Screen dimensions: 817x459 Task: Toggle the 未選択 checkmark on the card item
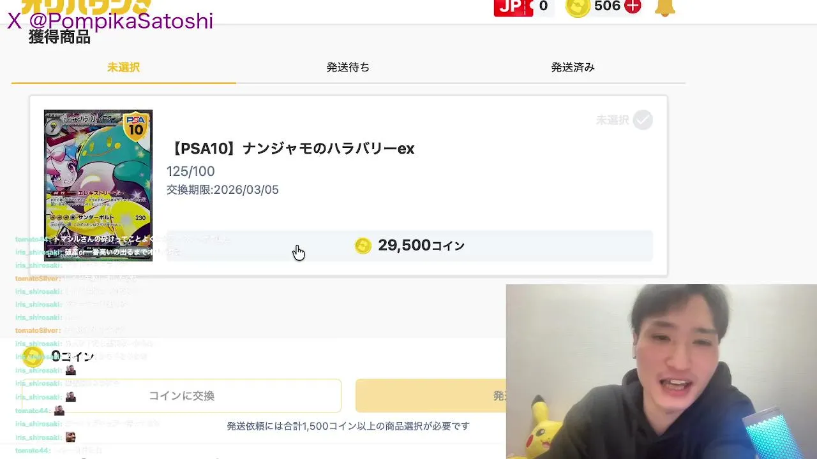643,120
